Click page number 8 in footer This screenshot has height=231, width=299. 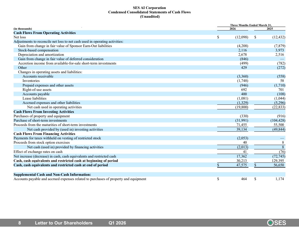(20, 223)
